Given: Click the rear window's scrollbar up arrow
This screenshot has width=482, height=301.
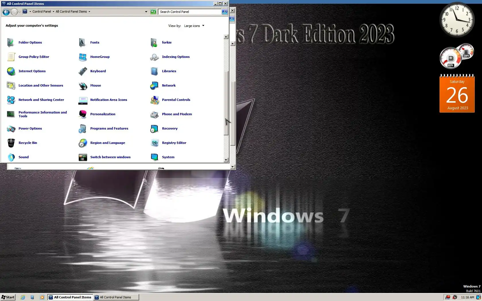Looking at the screenshot, I should (x=233, y=44).
